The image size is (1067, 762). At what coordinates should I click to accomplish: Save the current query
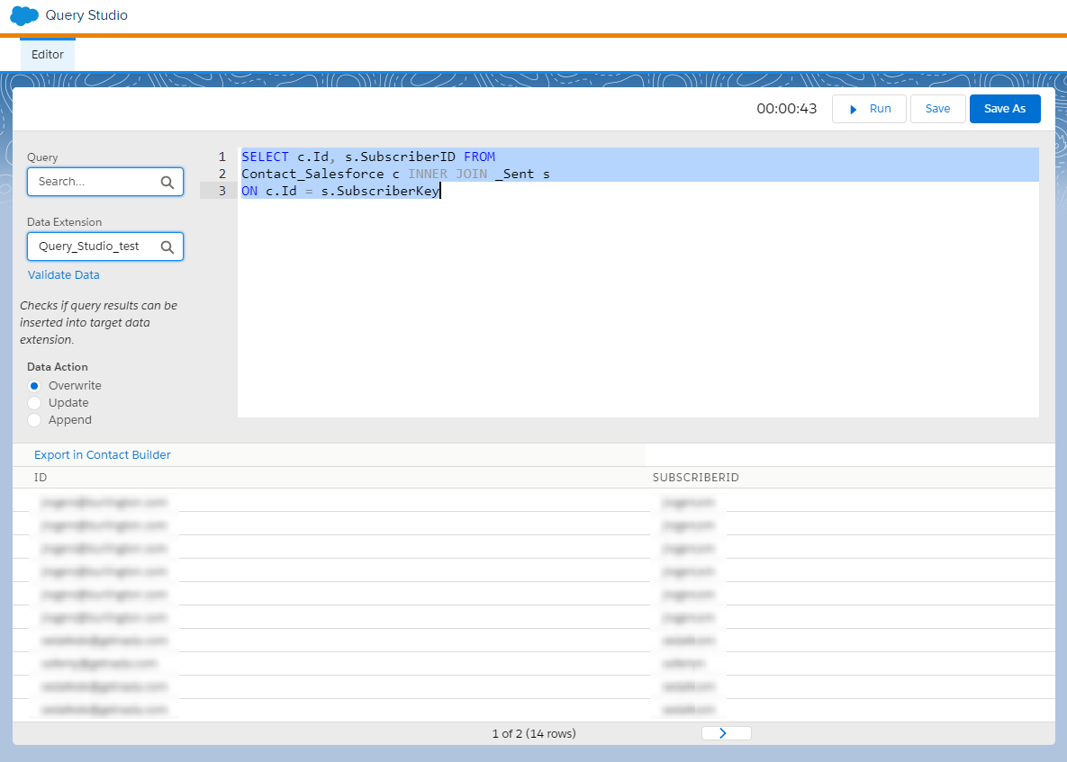(937, 109)
